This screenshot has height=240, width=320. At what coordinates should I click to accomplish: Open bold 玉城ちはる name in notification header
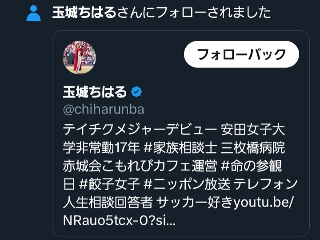pyautogui.click(x=84, y=12)
